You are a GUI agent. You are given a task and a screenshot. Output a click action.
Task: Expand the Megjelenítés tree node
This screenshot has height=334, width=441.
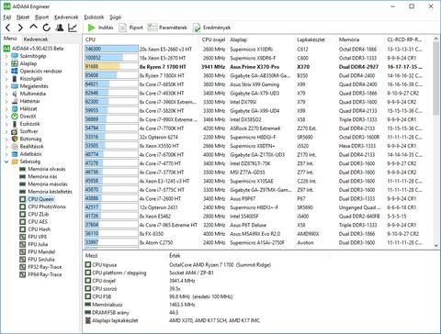(6, 86)
